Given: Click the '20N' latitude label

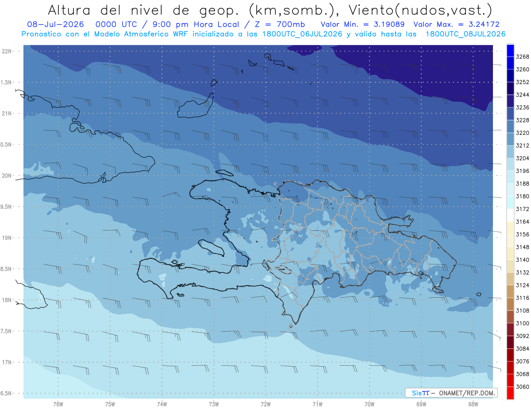Looking at the screenshot, I should (7, 176).
